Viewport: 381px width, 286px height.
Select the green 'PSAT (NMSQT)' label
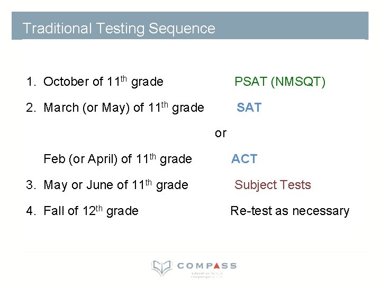click(280, 82)
